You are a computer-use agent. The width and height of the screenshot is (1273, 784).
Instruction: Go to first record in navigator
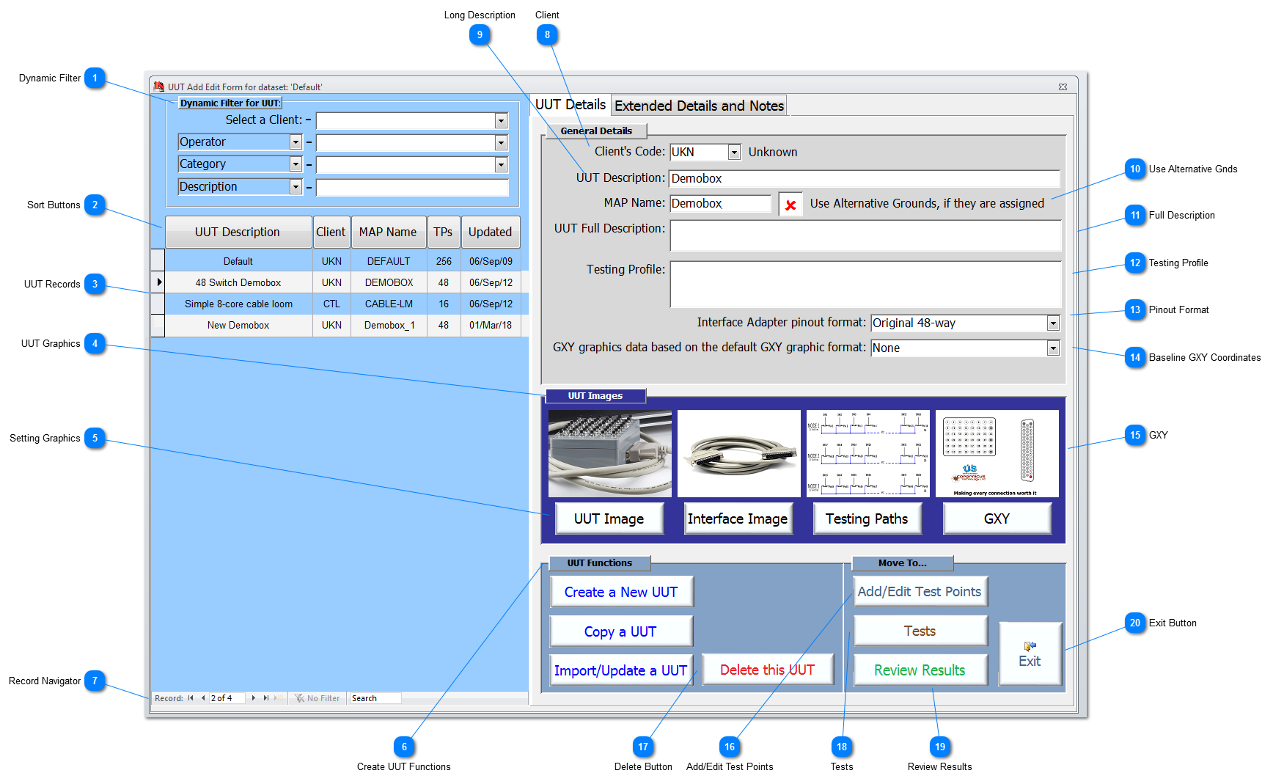click(191, 698)
